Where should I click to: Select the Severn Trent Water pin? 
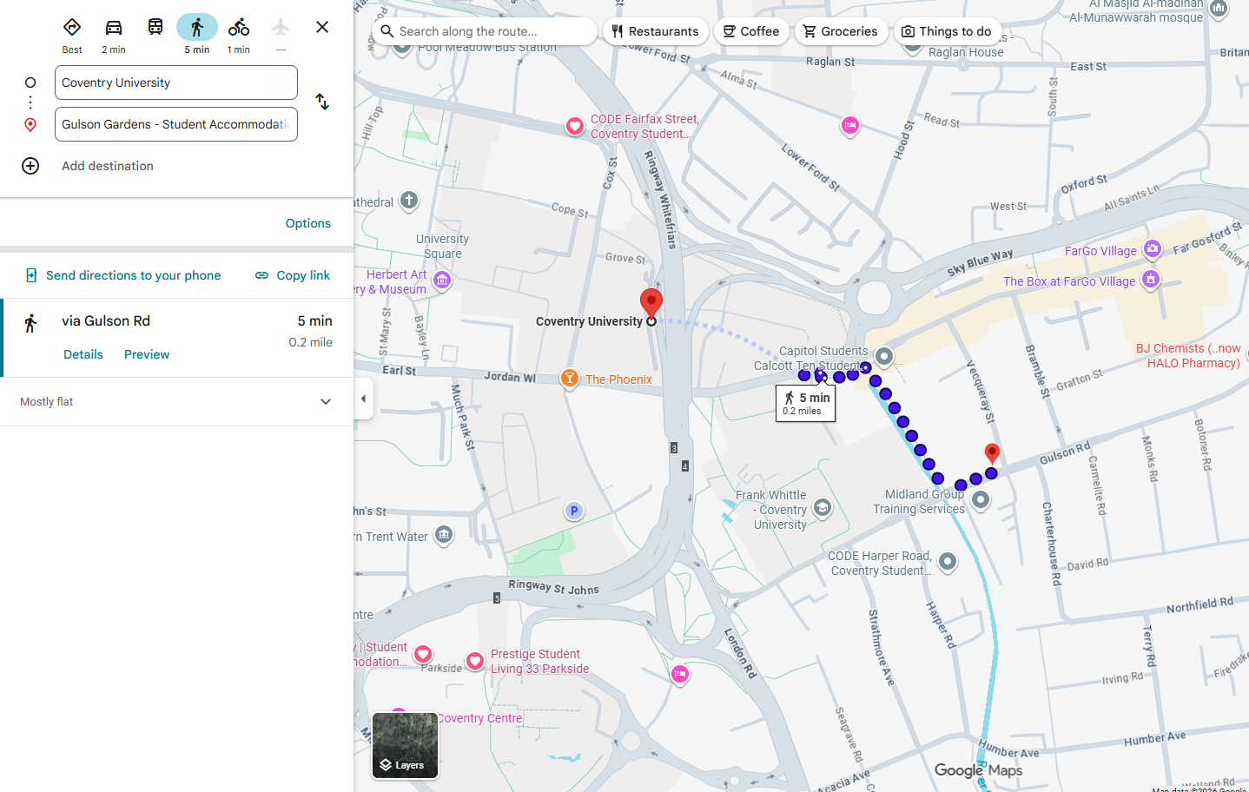click(x=444, y=535)
